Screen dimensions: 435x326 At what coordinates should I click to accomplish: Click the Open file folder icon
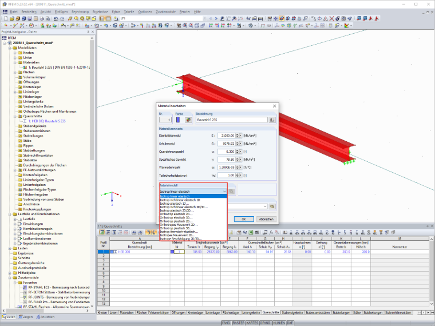click(11, 18)
